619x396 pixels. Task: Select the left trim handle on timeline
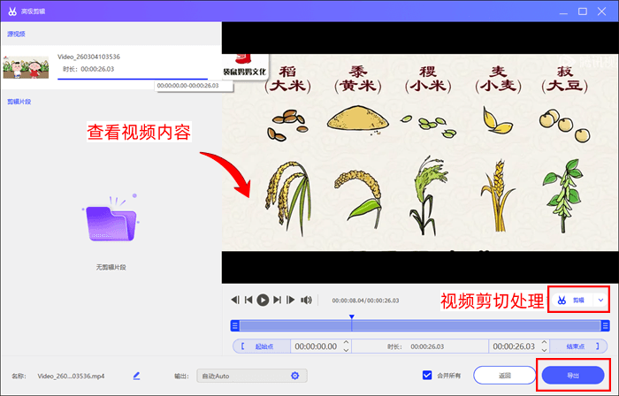pos(235,326)
